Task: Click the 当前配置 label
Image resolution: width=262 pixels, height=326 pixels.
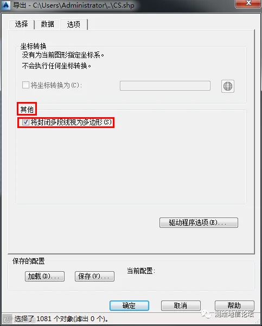Action: click(x=141, y=271)
